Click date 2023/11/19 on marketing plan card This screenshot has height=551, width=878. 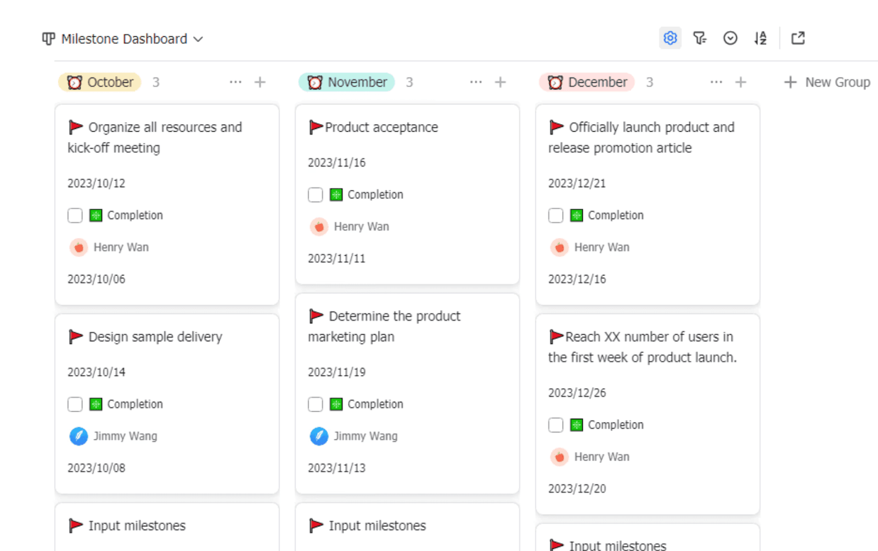tap(337, 372)
